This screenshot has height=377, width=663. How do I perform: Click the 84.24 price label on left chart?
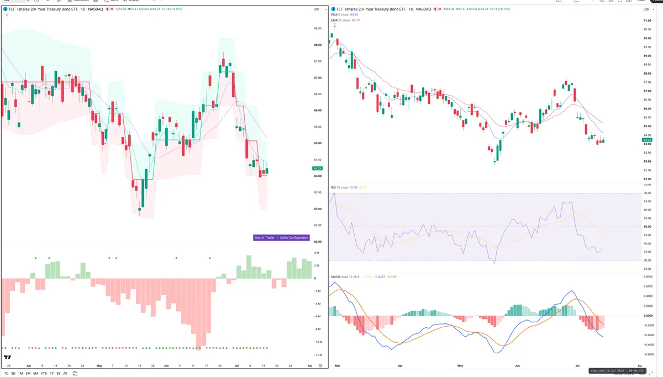(x=317, y=168)
